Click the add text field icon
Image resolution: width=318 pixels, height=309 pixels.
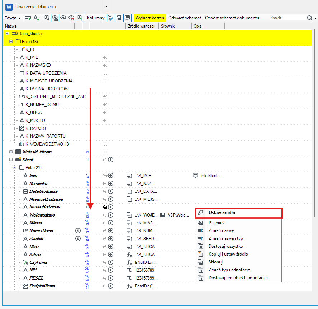tap(36, 18)
